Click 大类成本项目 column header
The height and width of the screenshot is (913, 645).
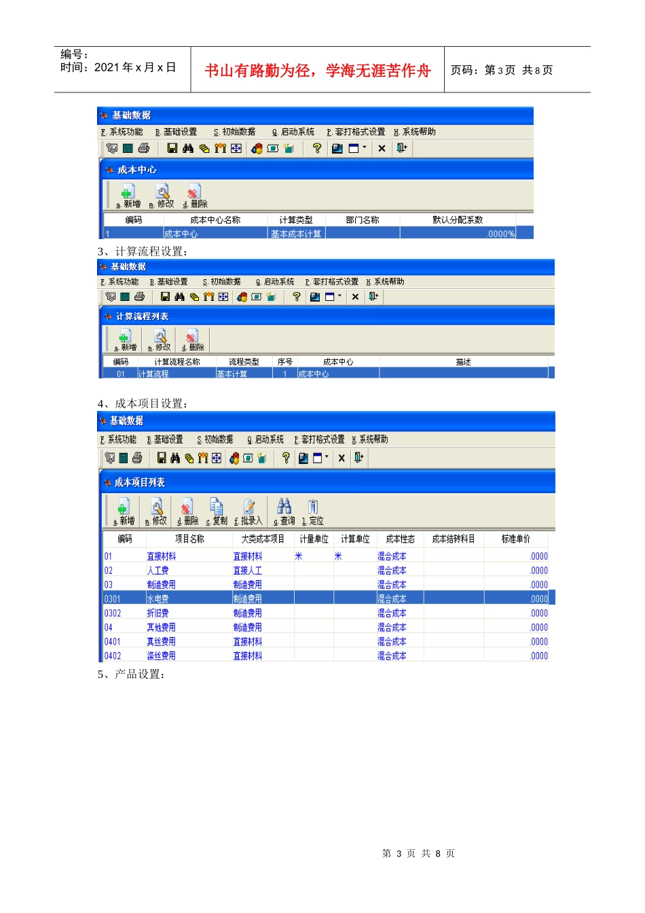[263, 539]
